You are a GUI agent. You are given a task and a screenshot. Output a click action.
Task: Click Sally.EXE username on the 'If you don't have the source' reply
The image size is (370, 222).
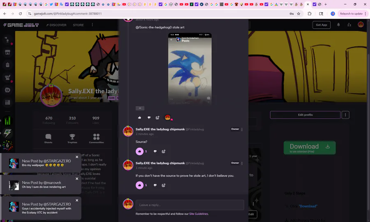pyautogui.click(x=160, y=163)
